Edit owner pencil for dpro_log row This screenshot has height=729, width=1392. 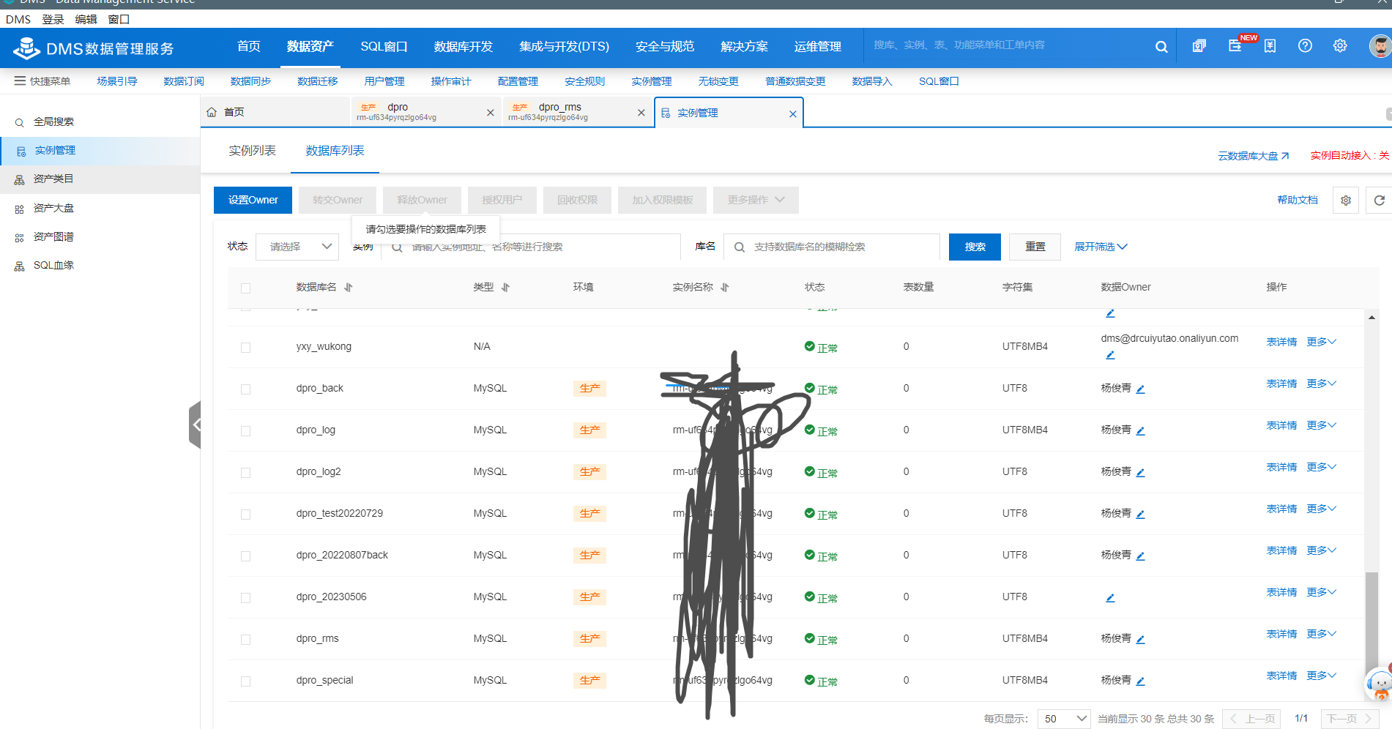click(x=1141, y=430)
